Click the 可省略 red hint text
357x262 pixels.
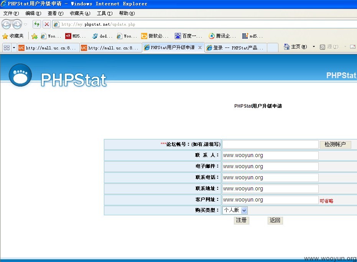tap(326, 201)
